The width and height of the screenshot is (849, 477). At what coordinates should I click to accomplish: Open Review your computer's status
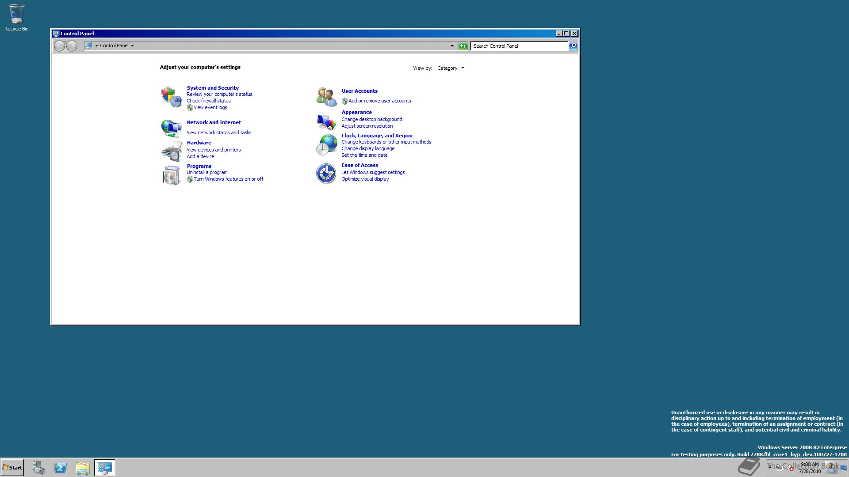click(219, 94)
